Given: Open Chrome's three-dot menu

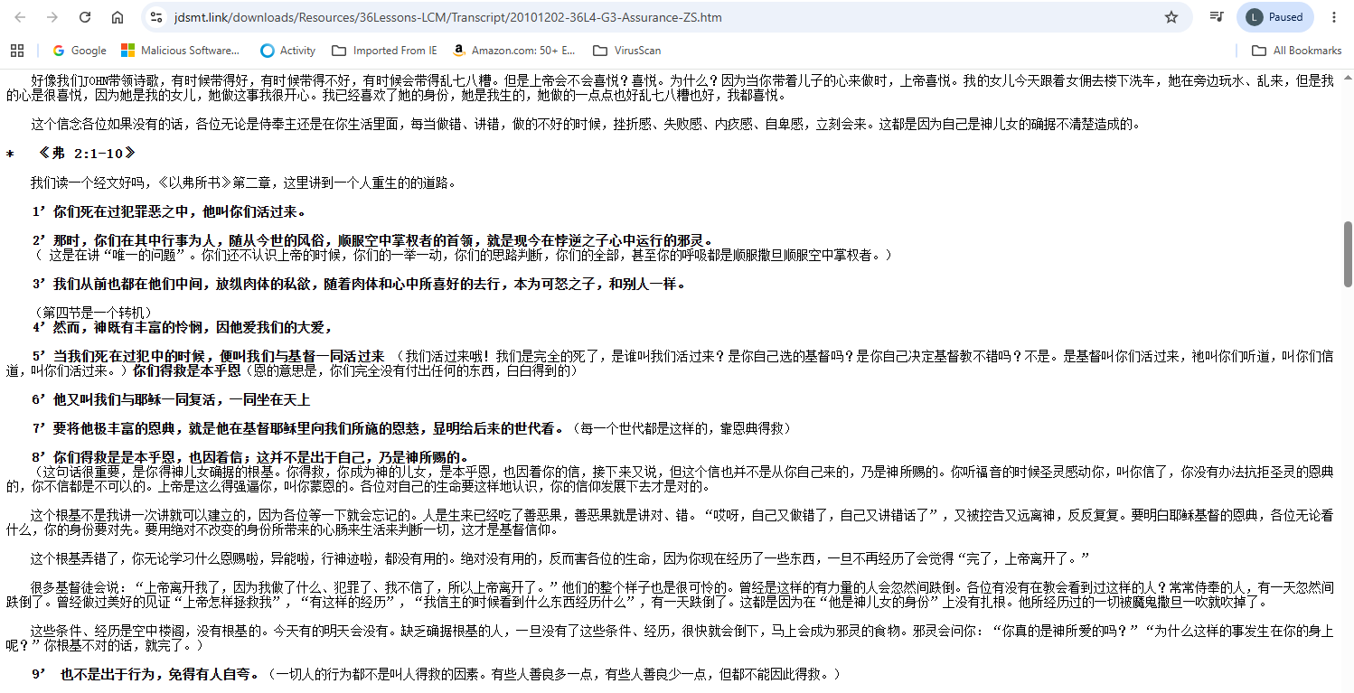Looking at the screenshot, I should 1334,17.
